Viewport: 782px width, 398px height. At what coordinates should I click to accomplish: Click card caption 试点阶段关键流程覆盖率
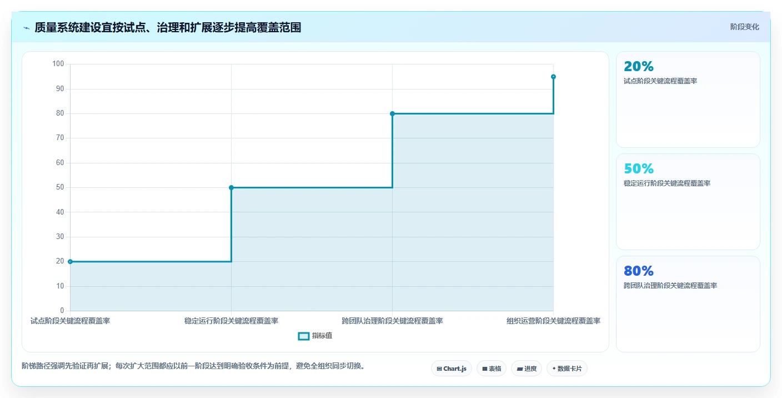(x=660, y=81)
